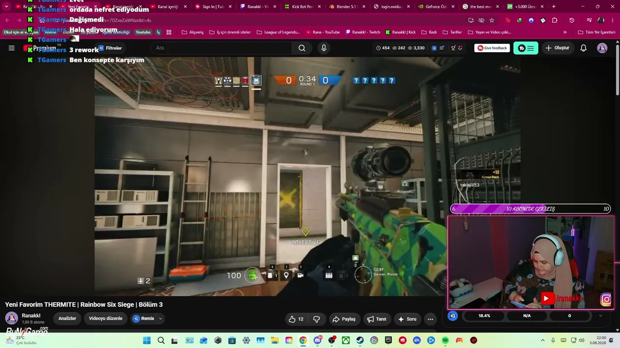
Task: Open the Ranakkl - Twitch bookmark
Action: tap(363, 32)
